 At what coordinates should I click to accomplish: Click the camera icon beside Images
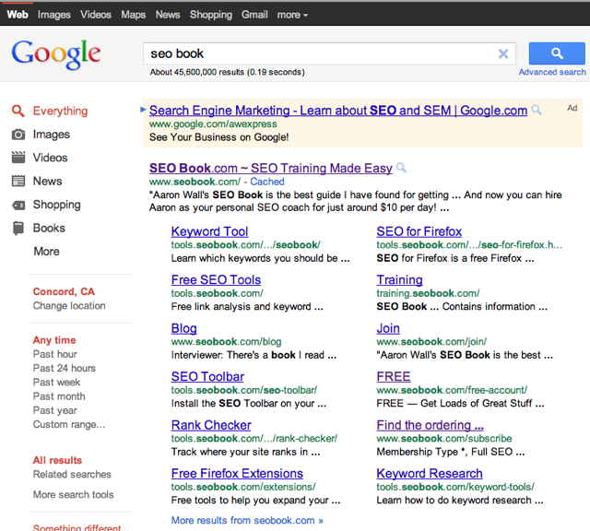point(18,135)
